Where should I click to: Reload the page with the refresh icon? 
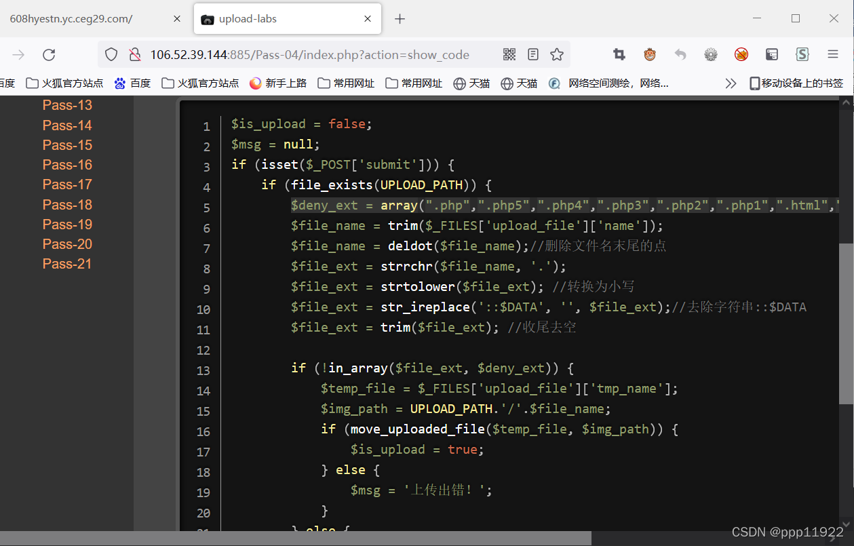pos(49,55)
